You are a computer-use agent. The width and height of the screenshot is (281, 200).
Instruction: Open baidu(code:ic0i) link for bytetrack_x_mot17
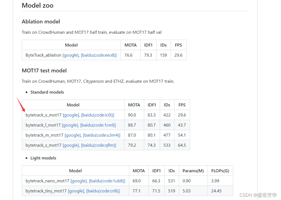coord(98,115)
